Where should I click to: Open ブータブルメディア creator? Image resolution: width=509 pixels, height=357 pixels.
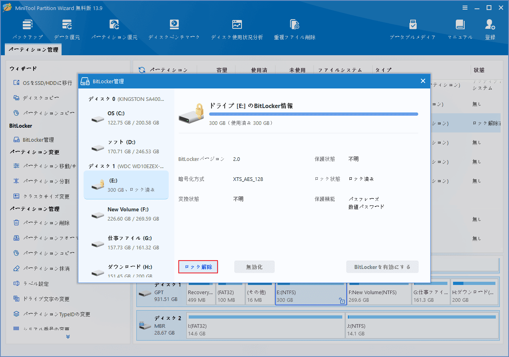(x=413, y=30)
